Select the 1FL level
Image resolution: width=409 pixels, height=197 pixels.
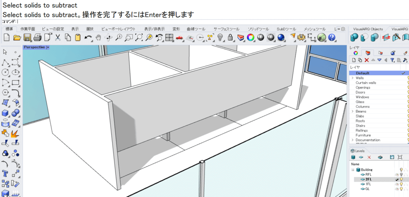368,184
